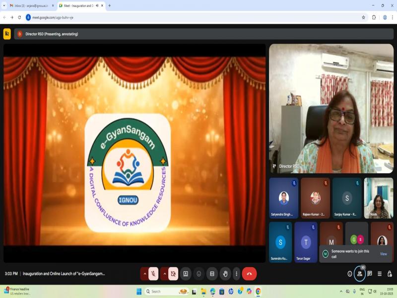
Task: Click the red Leave call button
Action: [x=249, y=274]
